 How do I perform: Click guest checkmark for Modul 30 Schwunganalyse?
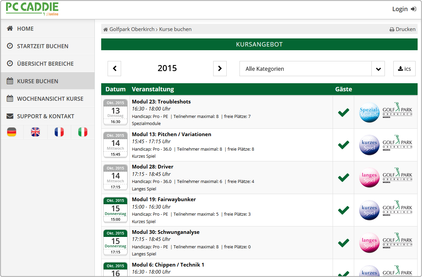pos(343,243)
